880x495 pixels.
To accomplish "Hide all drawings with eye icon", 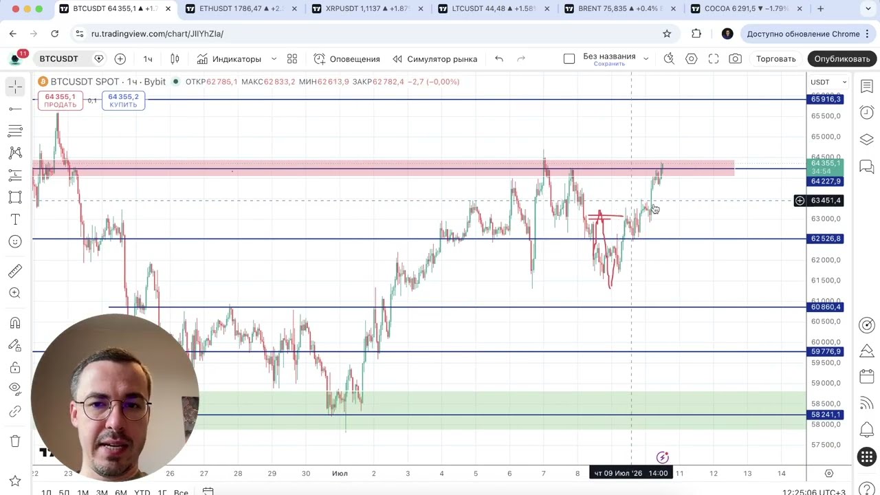I will [x=15, y=389].
